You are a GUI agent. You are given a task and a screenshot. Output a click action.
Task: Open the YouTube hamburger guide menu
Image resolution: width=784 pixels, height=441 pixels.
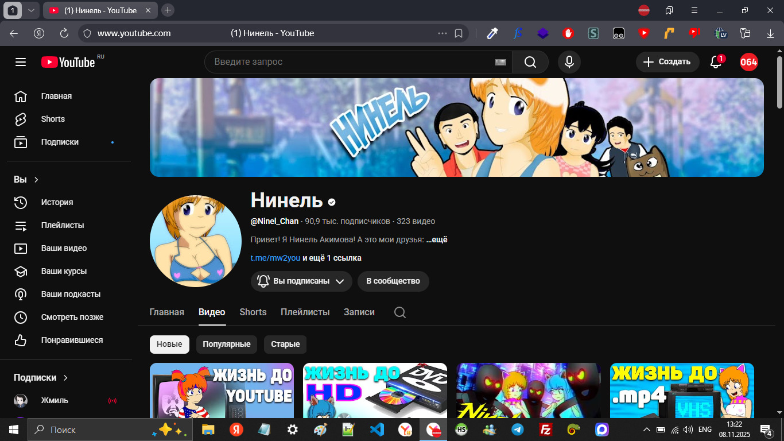(21, 62)
